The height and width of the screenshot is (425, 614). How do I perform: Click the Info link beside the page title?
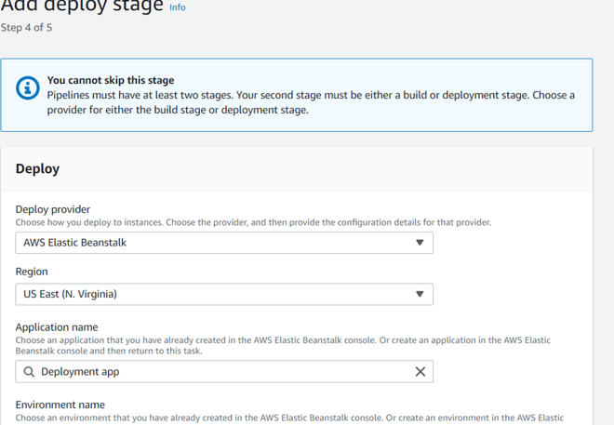point(177,7)
